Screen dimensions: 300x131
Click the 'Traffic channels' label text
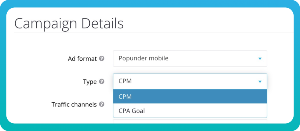[74, 104]
